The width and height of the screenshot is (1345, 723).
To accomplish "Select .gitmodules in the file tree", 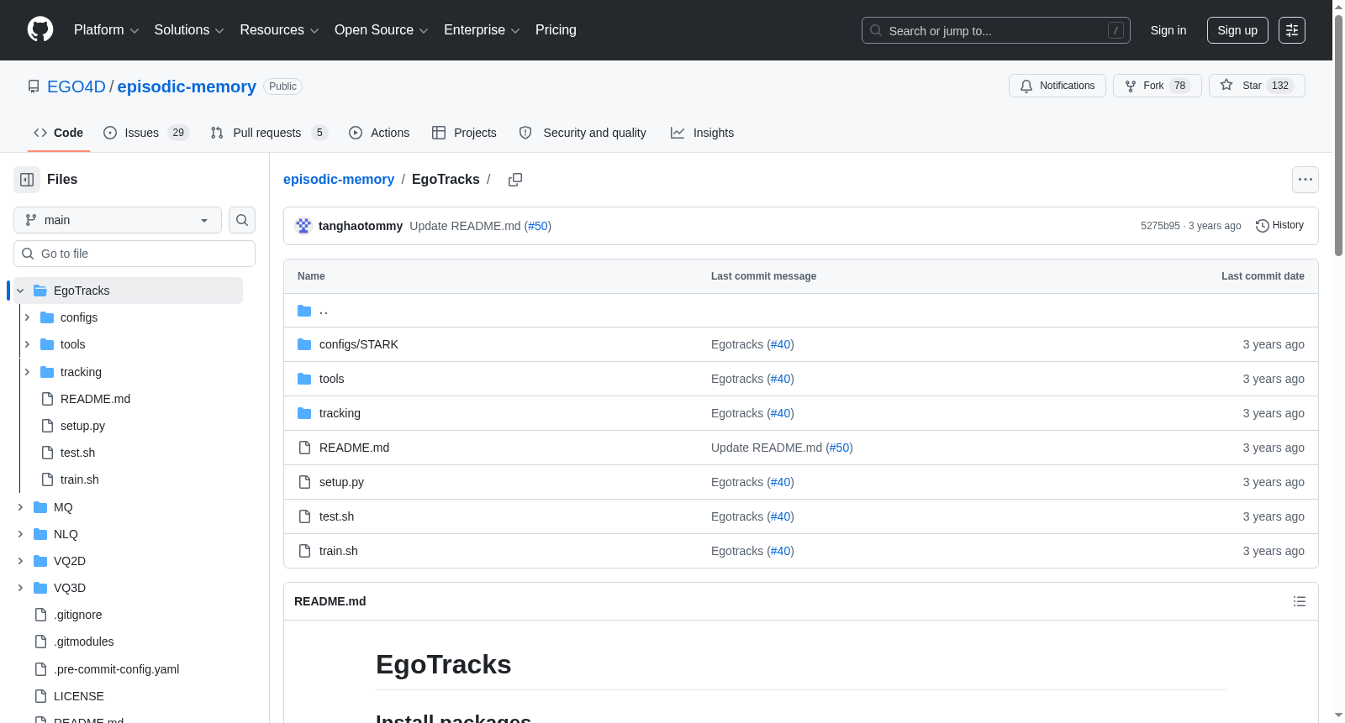I will click(x=83, y=642).
